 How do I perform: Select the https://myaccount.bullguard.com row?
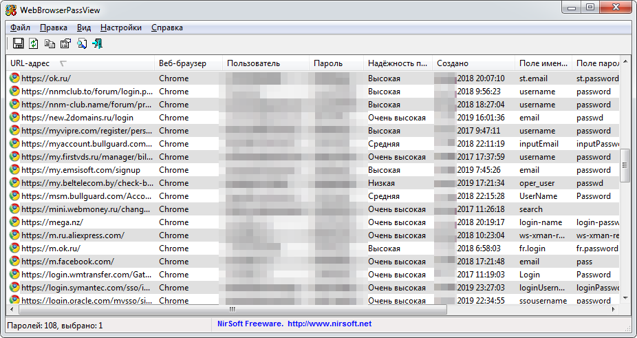pyautogui.click(x=313, y=144)
